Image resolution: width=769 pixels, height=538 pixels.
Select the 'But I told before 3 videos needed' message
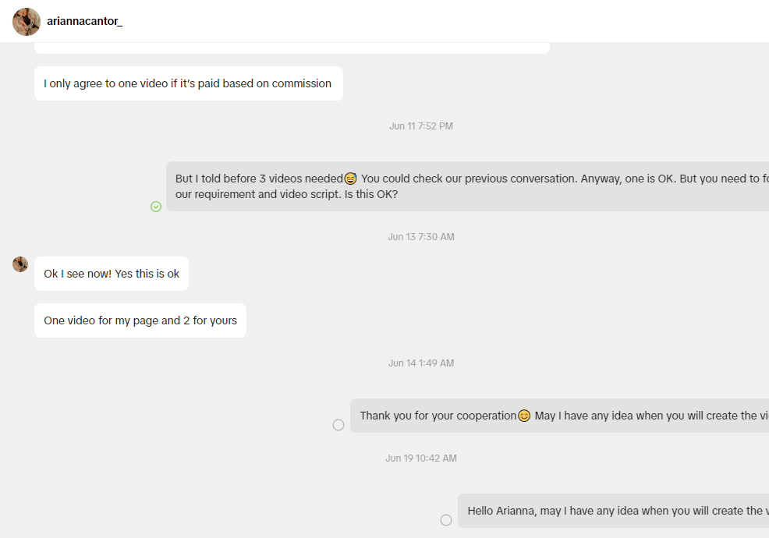467,186
